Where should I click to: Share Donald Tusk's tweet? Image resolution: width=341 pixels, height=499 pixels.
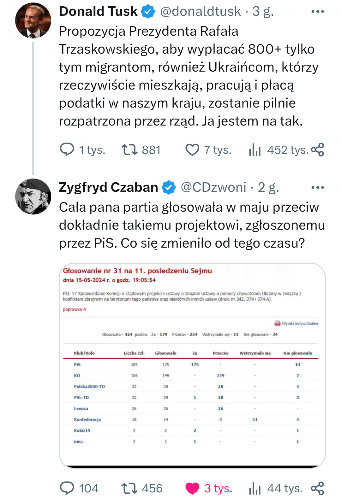pos(317,150)
